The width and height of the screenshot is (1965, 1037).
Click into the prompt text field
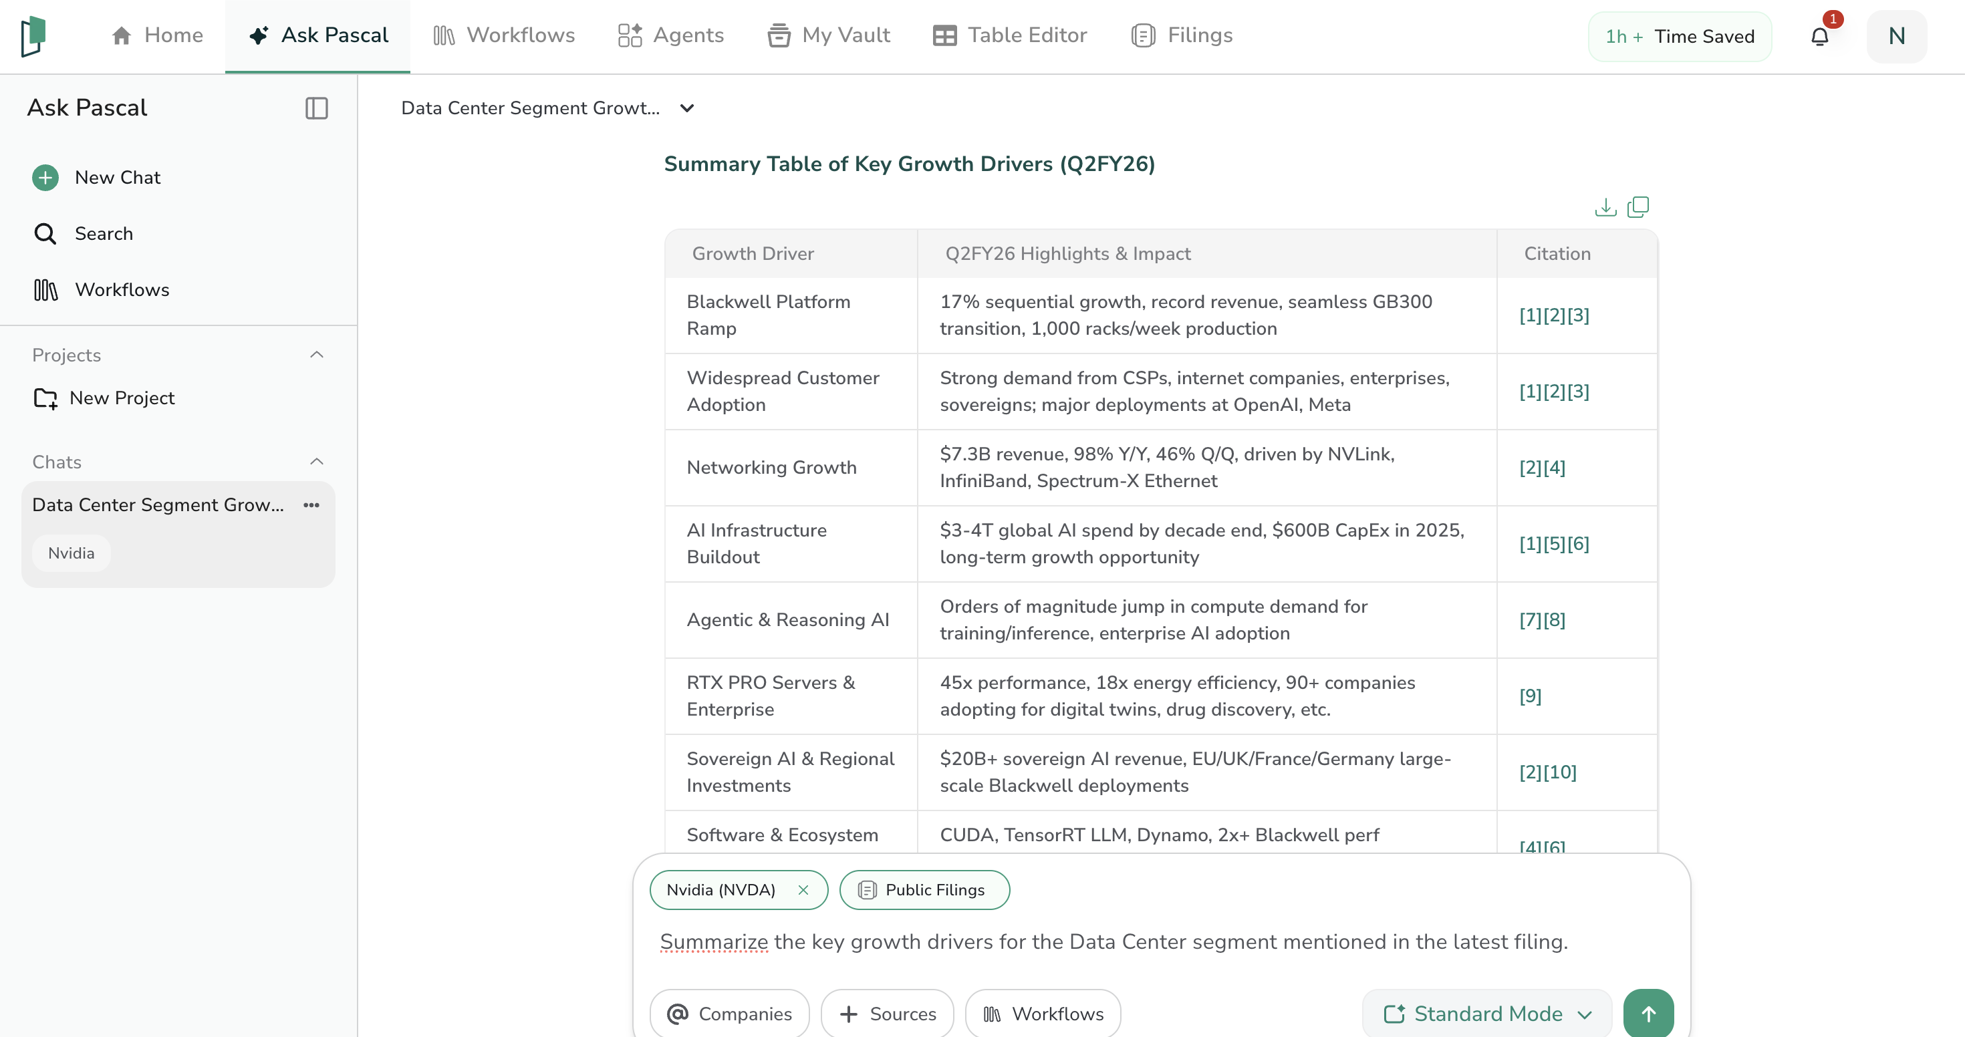(x=1113, y=942)
